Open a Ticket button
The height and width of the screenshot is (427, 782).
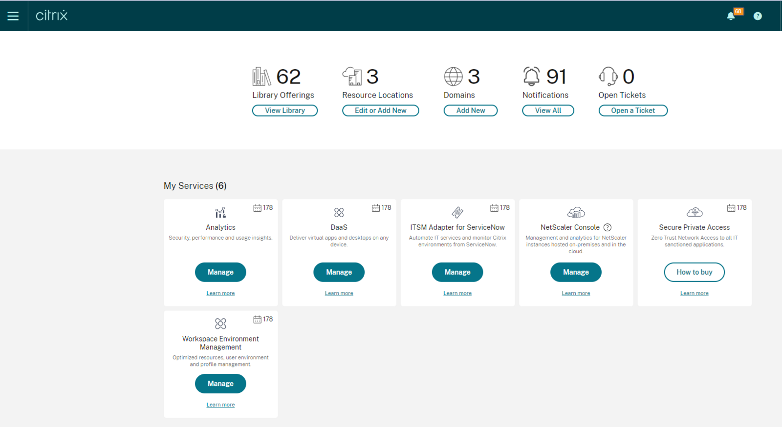pos(633,111)
